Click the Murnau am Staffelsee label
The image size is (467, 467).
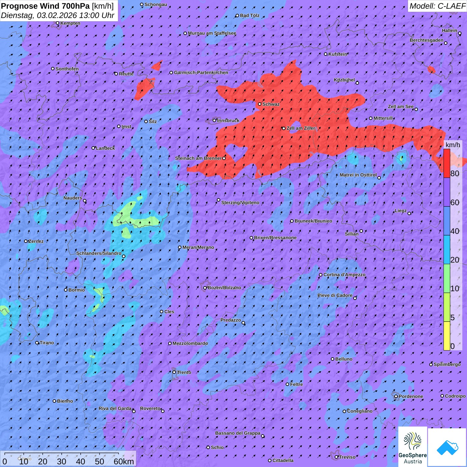pyautogui.click(x=212, y=33)
